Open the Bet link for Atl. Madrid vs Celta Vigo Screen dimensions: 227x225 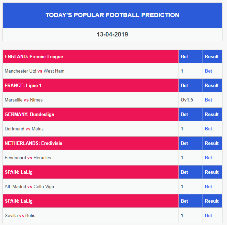point(208,186)
